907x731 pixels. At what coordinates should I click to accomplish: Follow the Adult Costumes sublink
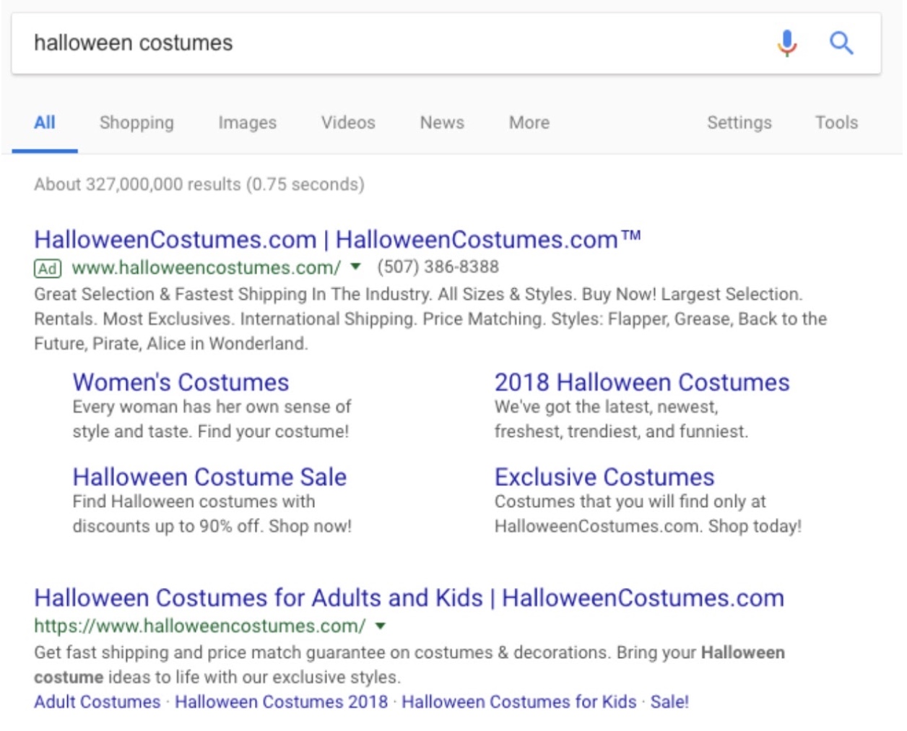pos(97,702)
